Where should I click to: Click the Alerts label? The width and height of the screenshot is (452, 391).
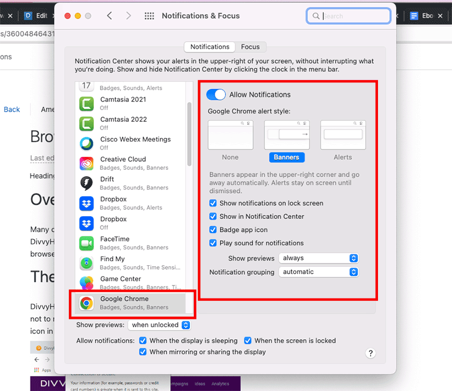tap(343, 157)
